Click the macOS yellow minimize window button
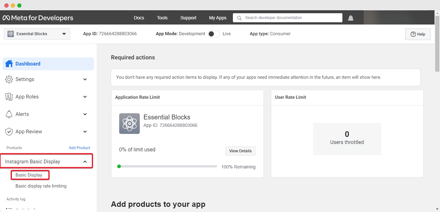Viewport: 440px width, 212px height. [x=13, y=5]
